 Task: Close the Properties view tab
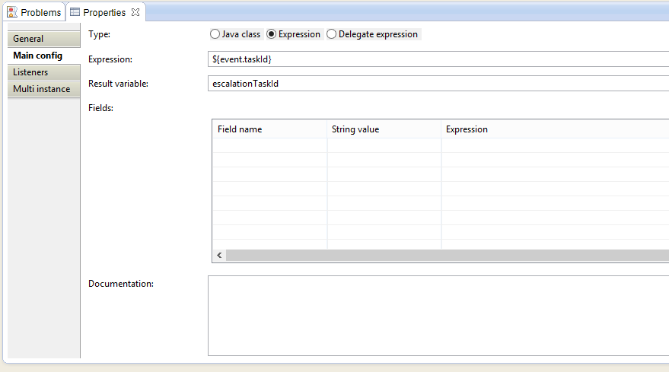pyautogui.click(x=135, y=12)
